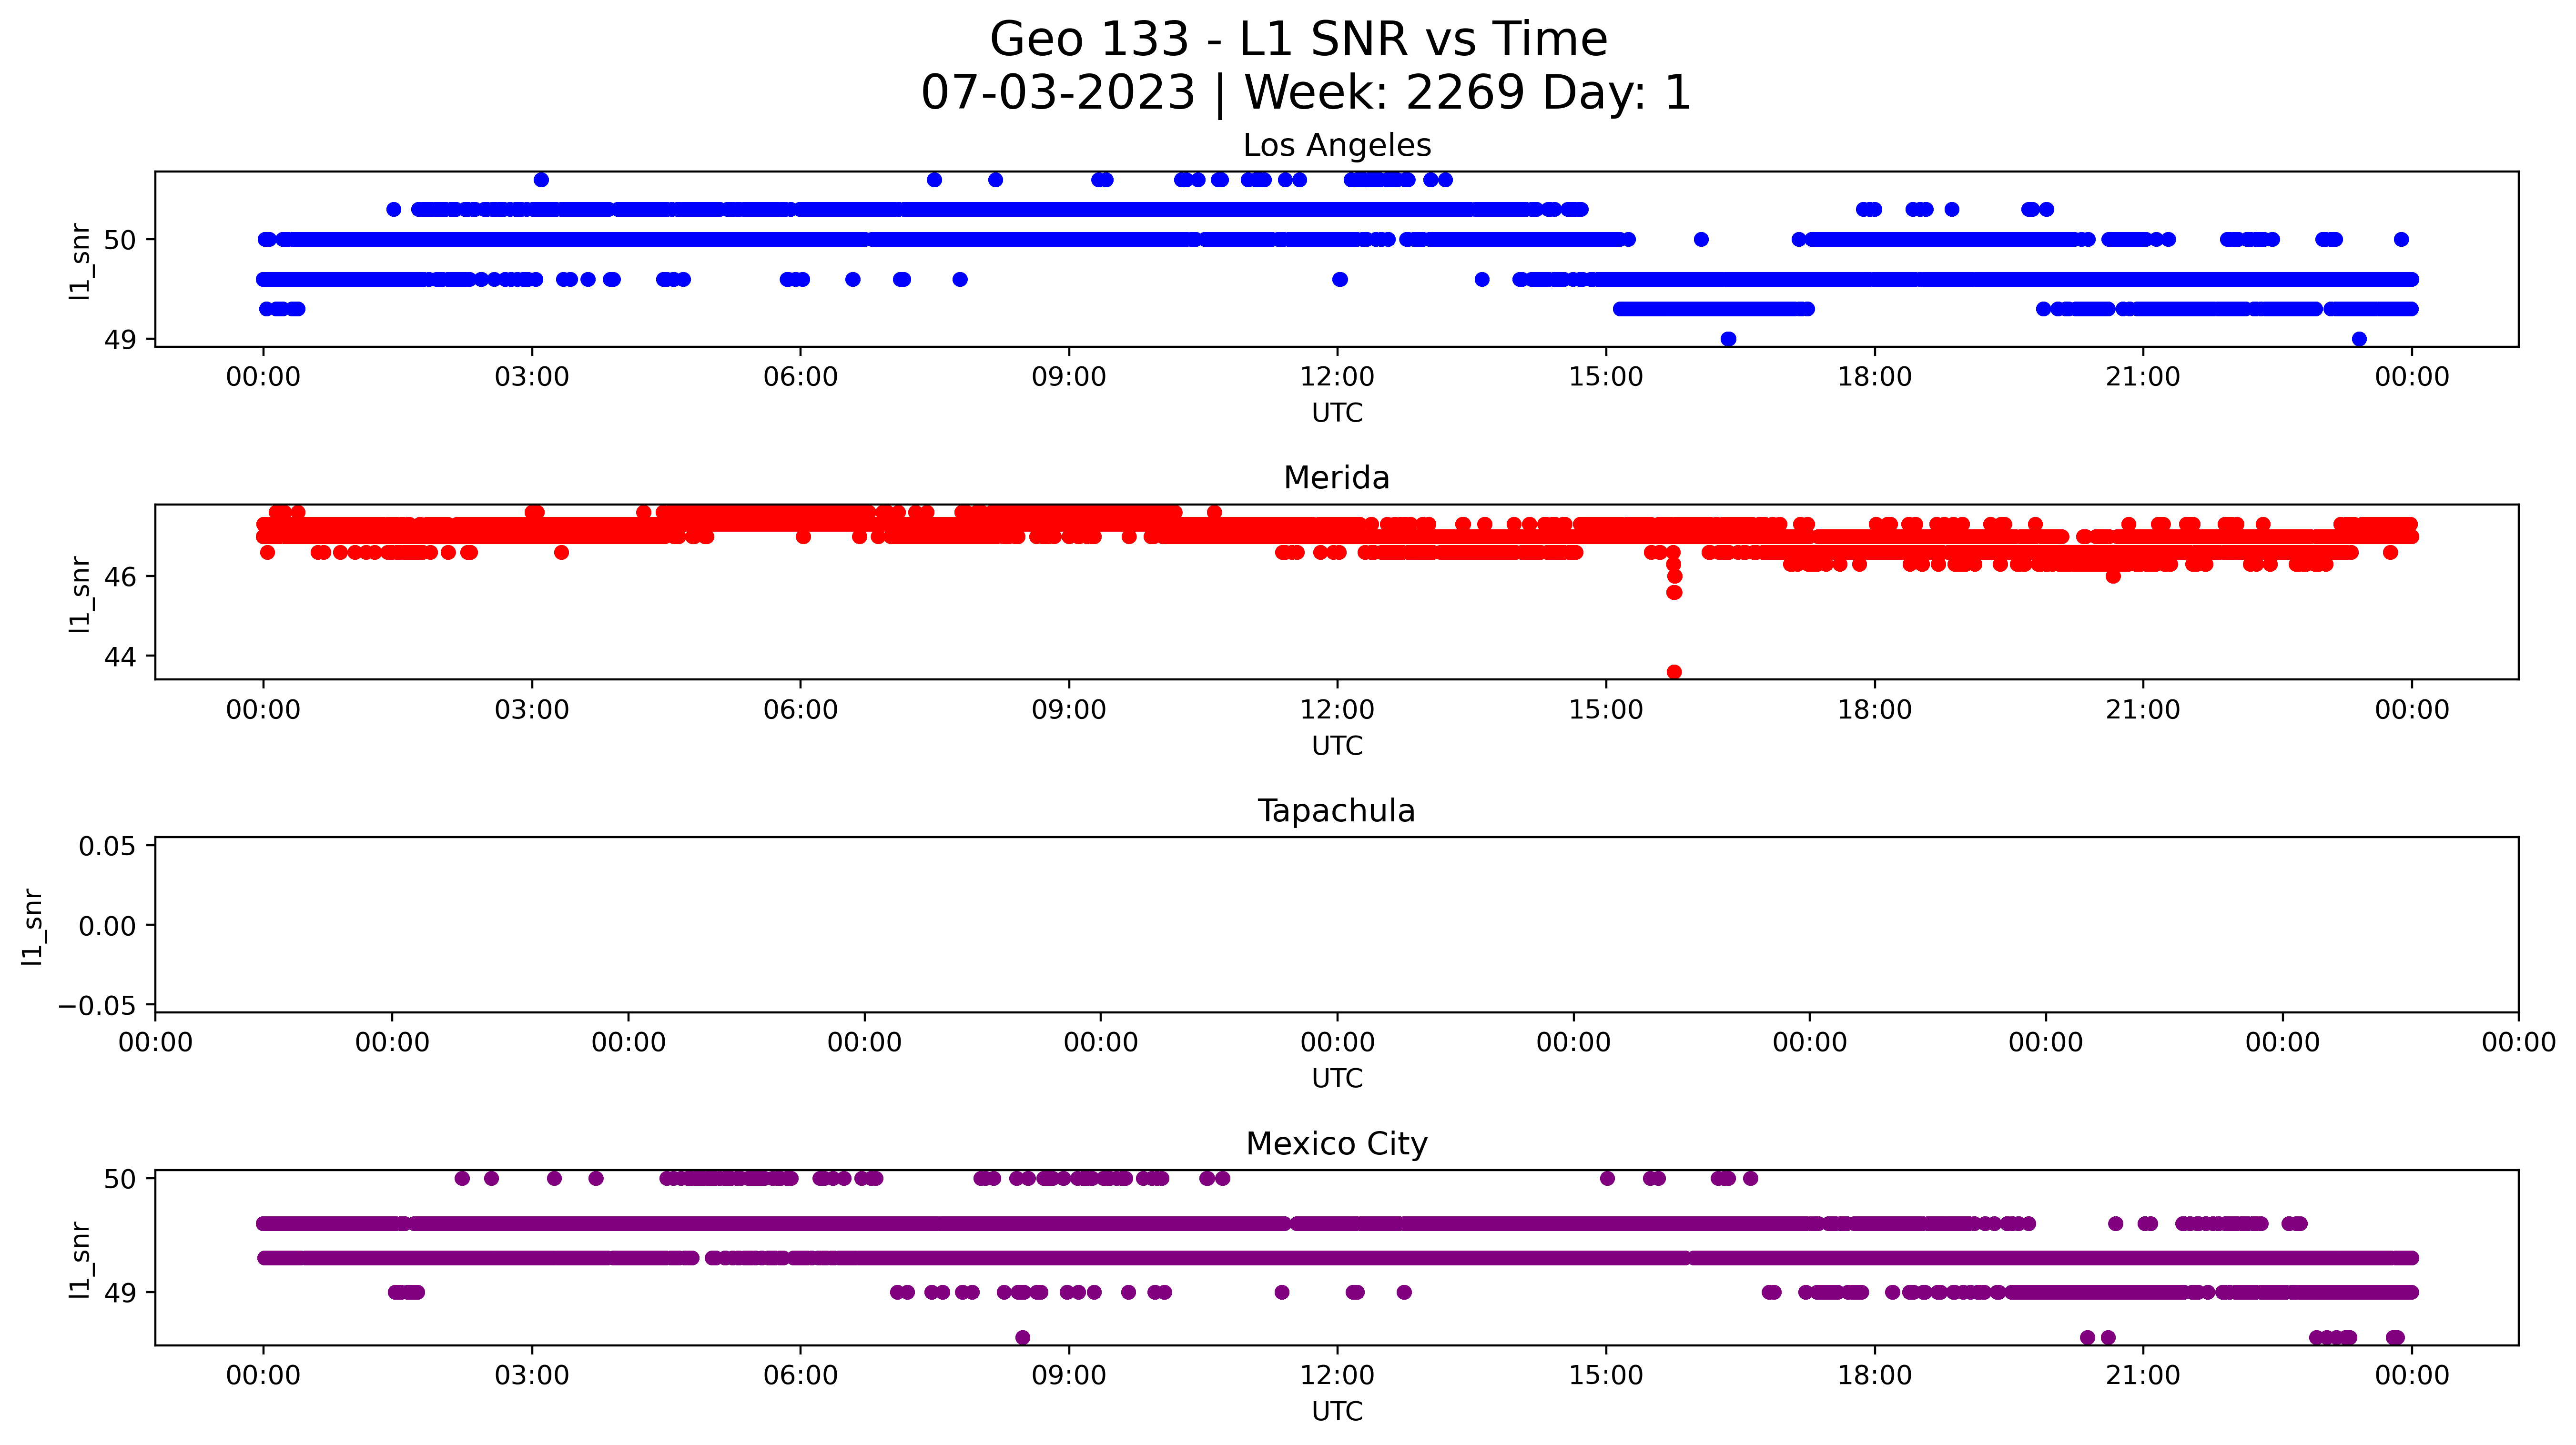
Task: Click the 06:00 tick label under Mexico City plot
Action: coord(800,1376)
